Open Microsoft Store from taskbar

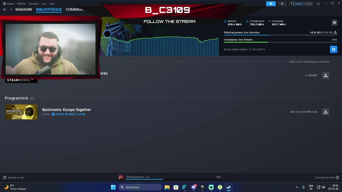[x=176, y=187]
